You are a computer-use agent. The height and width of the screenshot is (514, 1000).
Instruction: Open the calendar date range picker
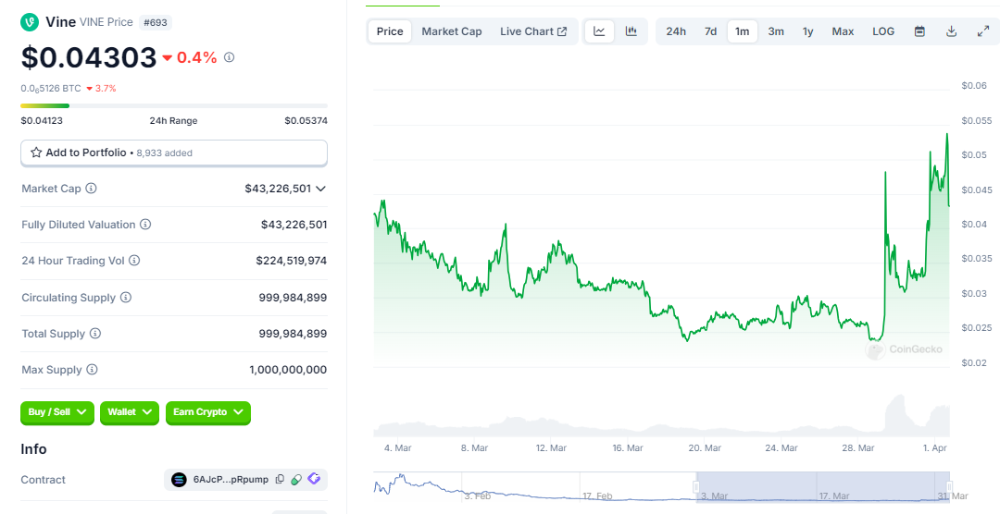[919, 31]
